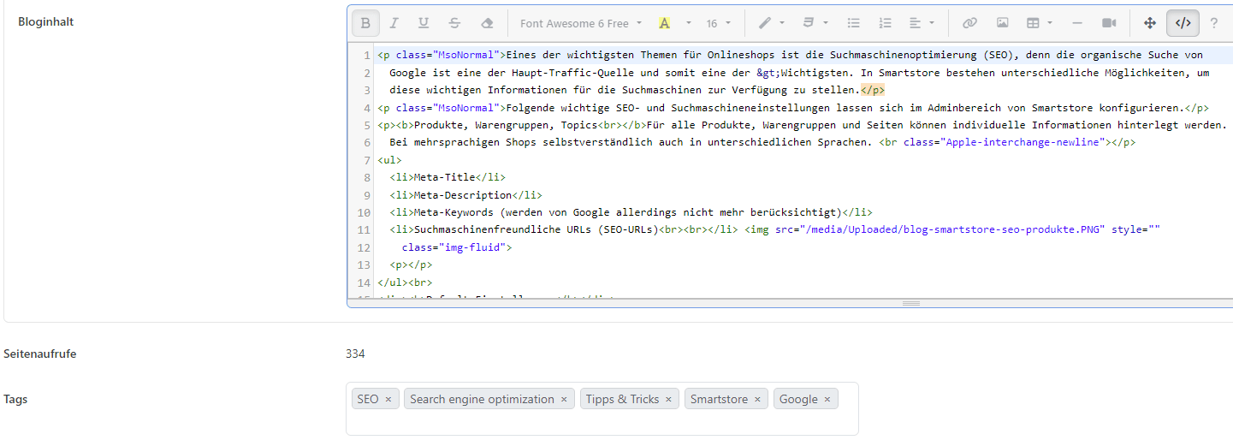Open the editor help question mark

pyautogui.click(x=1213, y=23)
